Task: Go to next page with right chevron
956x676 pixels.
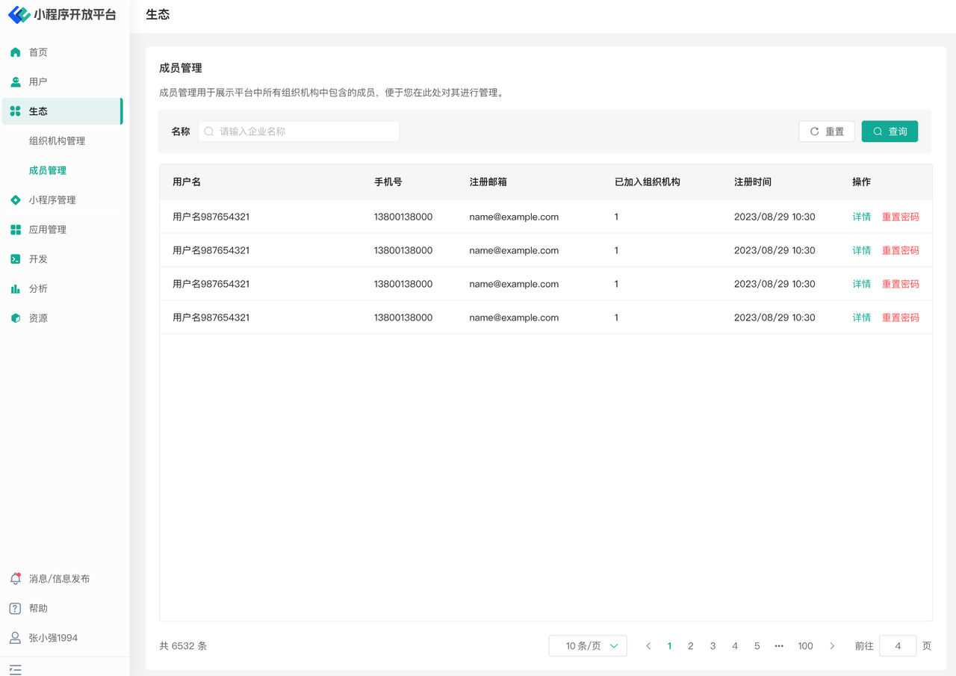Action: [x=832, y=646]
